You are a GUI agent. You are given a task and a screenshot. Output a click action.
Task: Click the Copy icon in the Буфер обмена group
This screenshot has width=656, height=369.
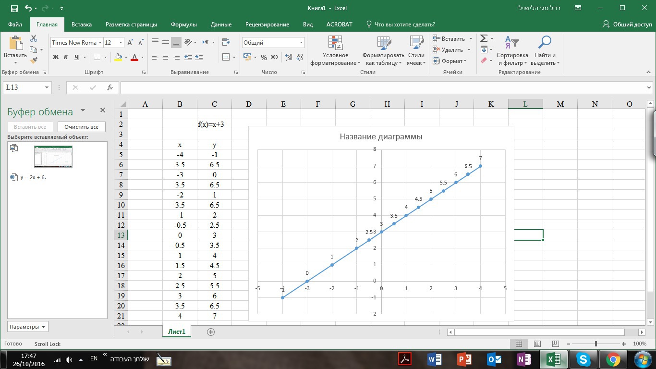34,49
